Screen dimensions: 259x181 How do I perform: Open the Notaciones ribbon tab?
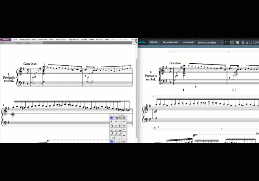point(42,40)
